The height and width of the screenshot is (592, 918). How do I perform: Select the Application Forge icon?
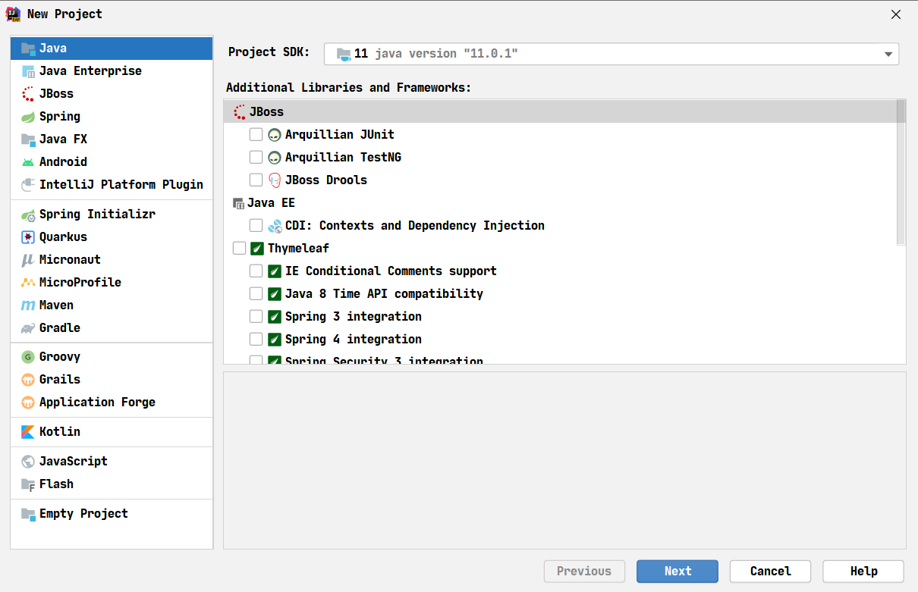(x=28, y=402)
